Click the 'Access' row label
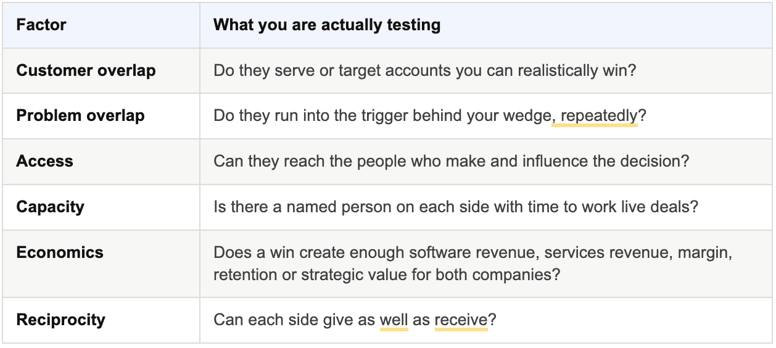Image resolution: width=776 pixels, height=348 pixels. pyautogui.click(x=44, y=161)
